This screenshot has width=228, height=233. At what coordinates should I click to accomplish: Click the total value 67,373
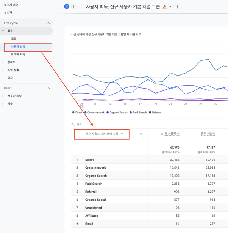(175, 147)
